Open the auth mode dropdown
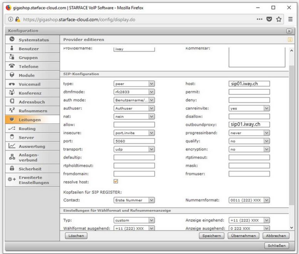The image size is (299, 254). coord(134,100)
